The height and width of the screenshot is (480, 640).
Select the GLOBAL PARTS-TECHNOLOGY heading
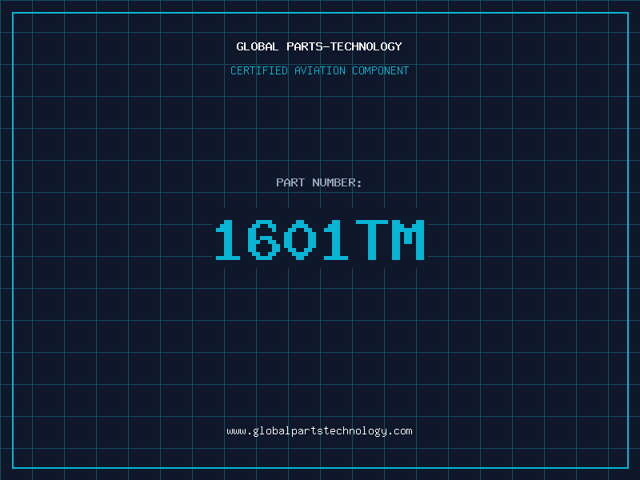319,46
